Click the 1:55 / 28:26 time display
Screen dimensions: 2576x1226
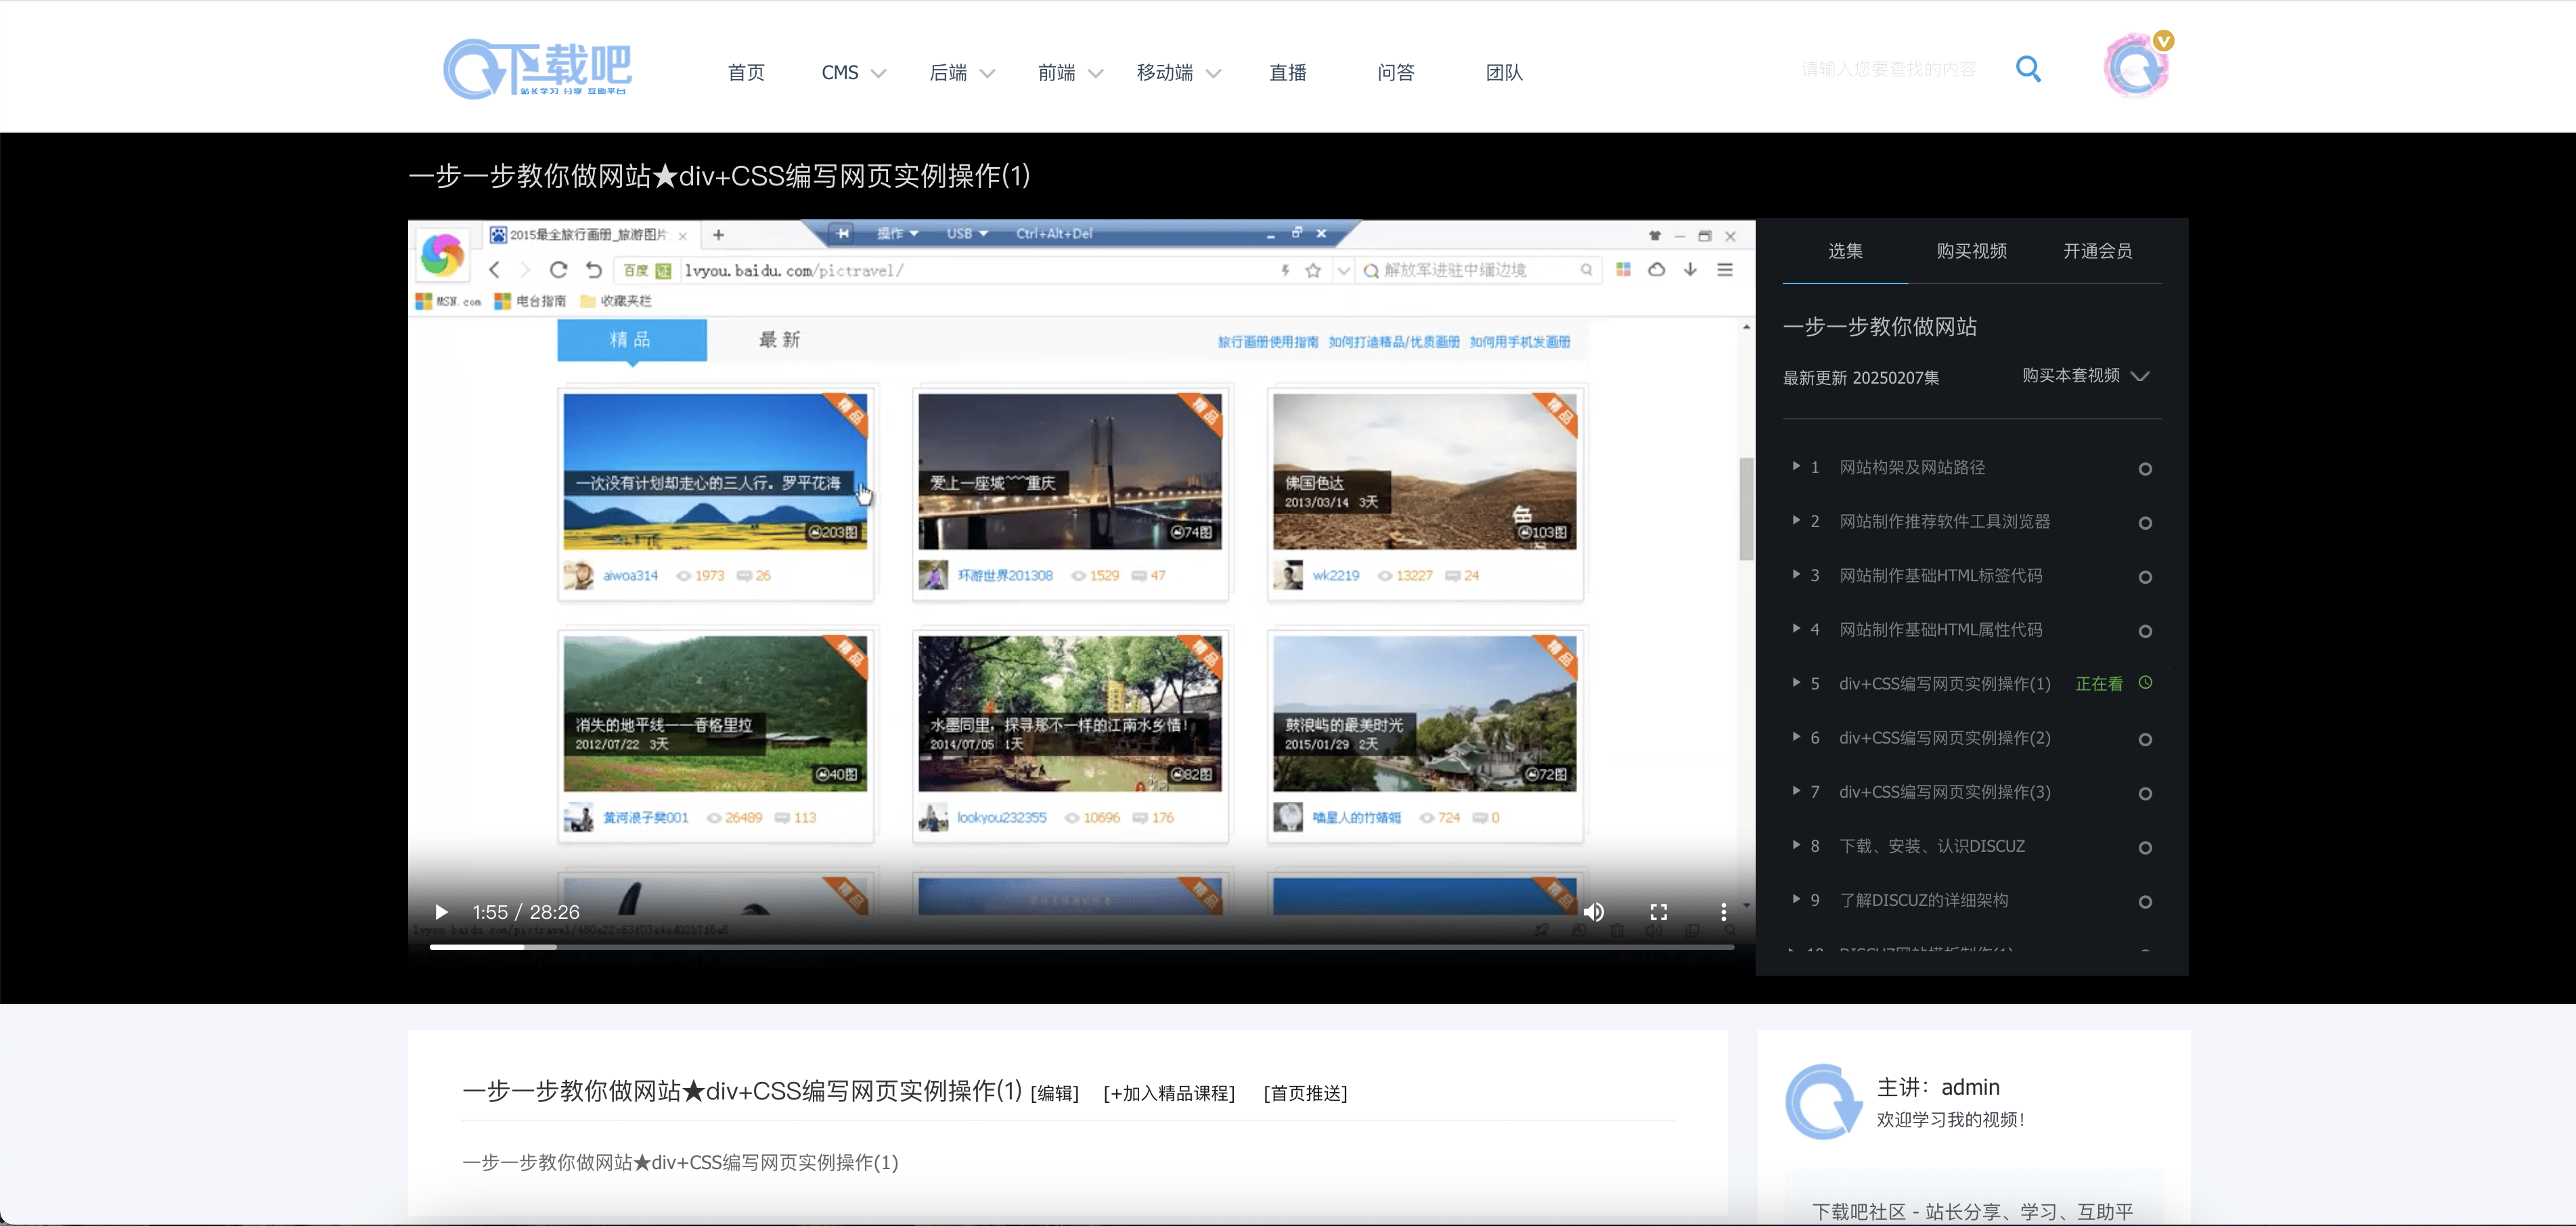pyautogui.click(x=526, y=912)
